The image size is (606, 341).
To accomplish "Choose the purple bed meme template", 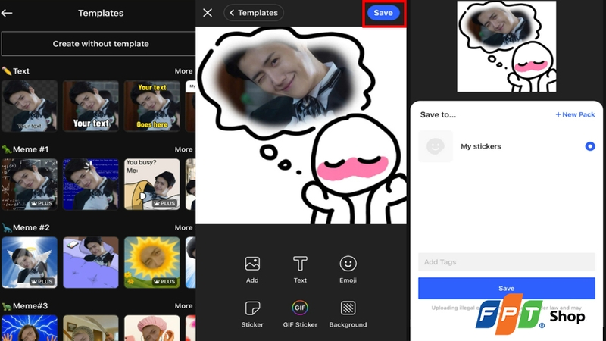I will pos(91,262).
